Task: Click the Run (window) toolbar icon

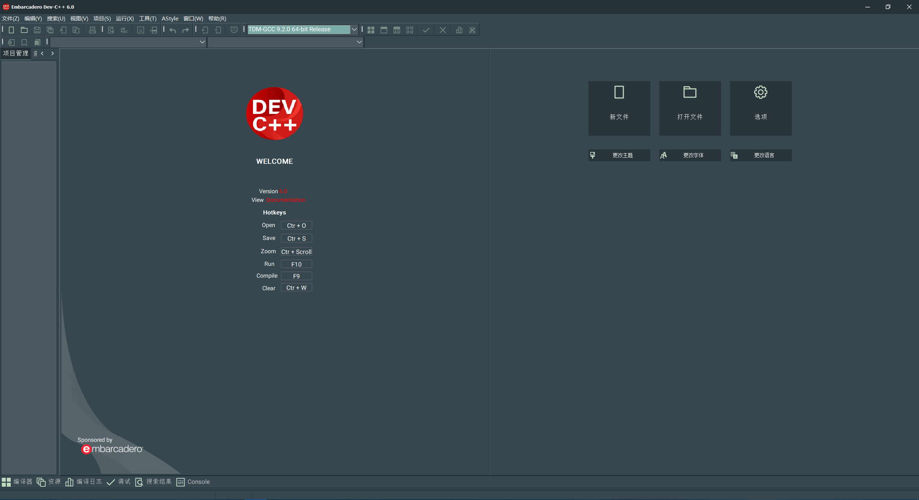Action: coord(384,30)
